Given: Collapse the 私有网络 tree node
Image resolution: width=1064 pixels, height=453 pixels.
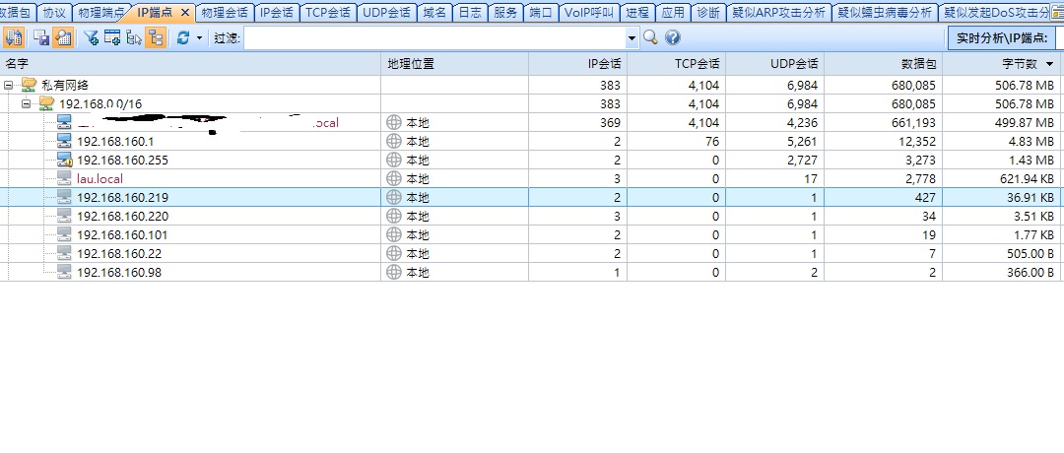Looking at the screenshot, I should (x=8, y=86).
